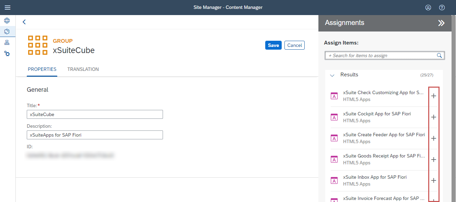Collapse the Assignments panel with double arrow
The width and height of the screenshot is (456, 202).
tap(441, 23)
